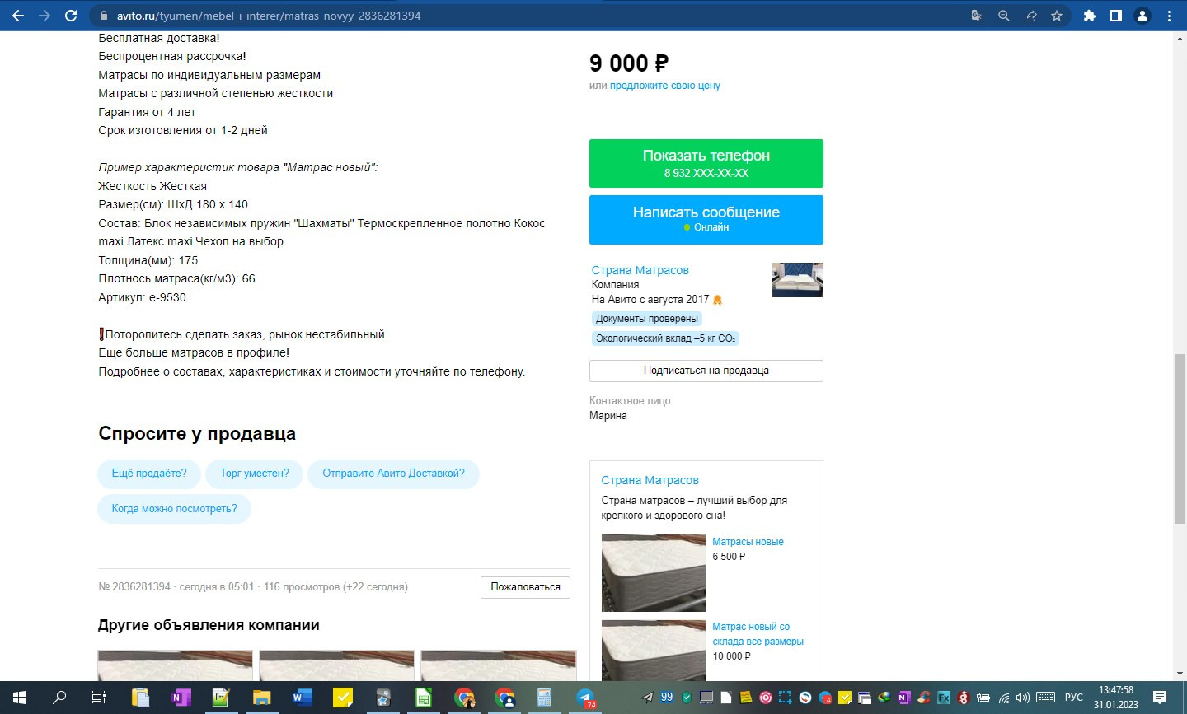1187x714 pixels.
Task: Report the listing with 'Пожаловаться'
Action: coord(526,587)
